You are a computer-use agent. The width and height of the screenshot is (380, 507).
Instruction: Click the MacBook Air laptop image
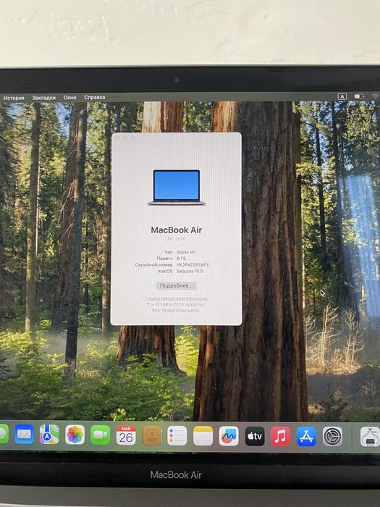pos(177,188)
